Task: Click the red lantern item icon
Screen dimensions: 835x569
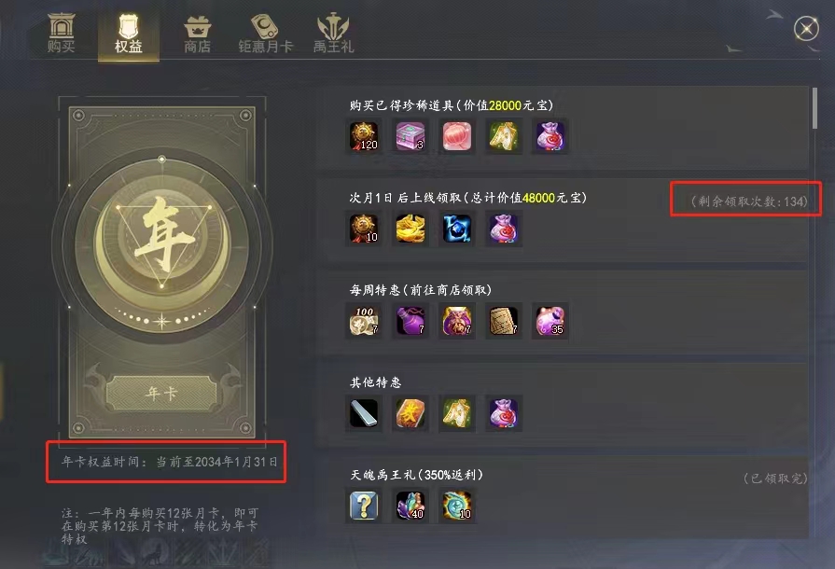Action: [457, 136]
